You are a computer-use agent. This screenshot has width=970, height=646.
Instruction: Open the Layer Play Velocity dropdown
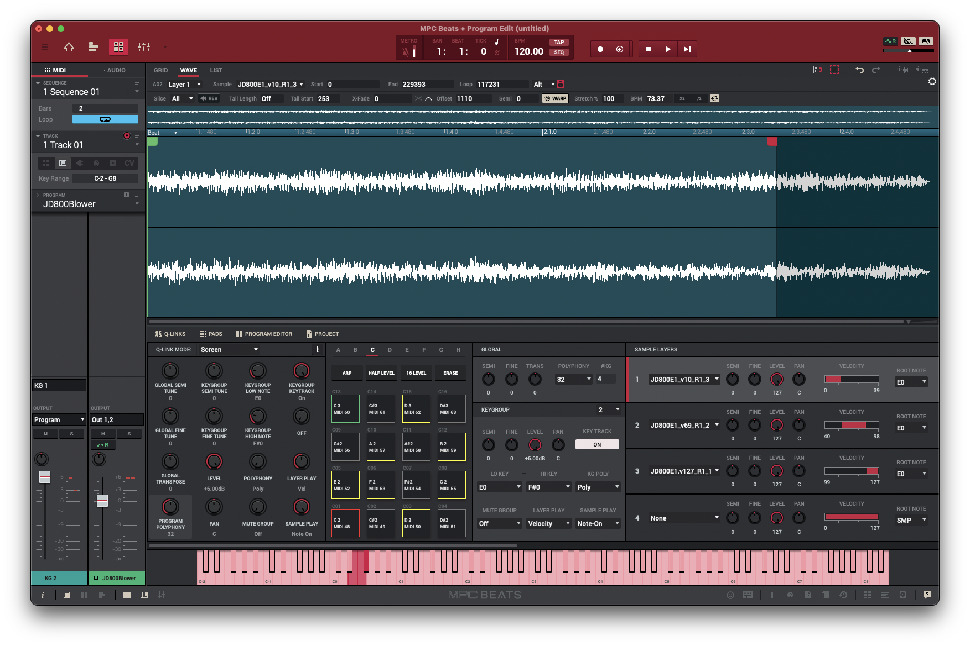pyautogui.click(x=549, y=523)
